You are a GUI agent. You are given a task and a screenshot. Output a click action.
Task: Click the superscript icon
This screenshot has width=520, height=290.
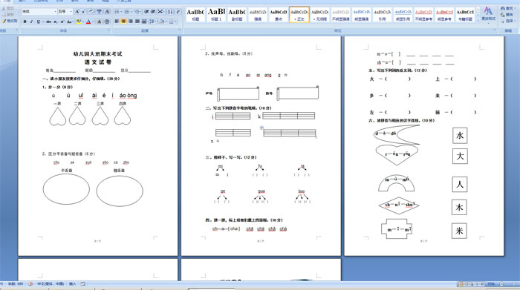pos(62,22)
